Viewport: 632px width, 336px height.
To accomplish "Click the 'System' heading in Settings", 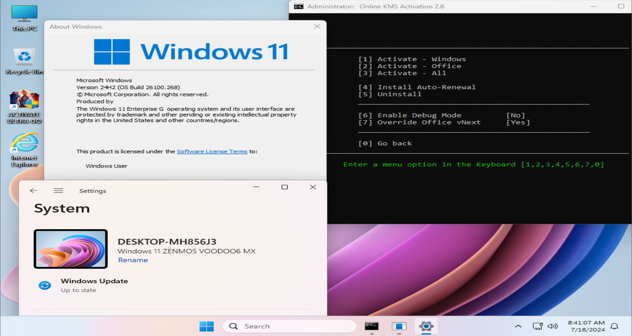I will pyautogui.click(x=62, y=208).
